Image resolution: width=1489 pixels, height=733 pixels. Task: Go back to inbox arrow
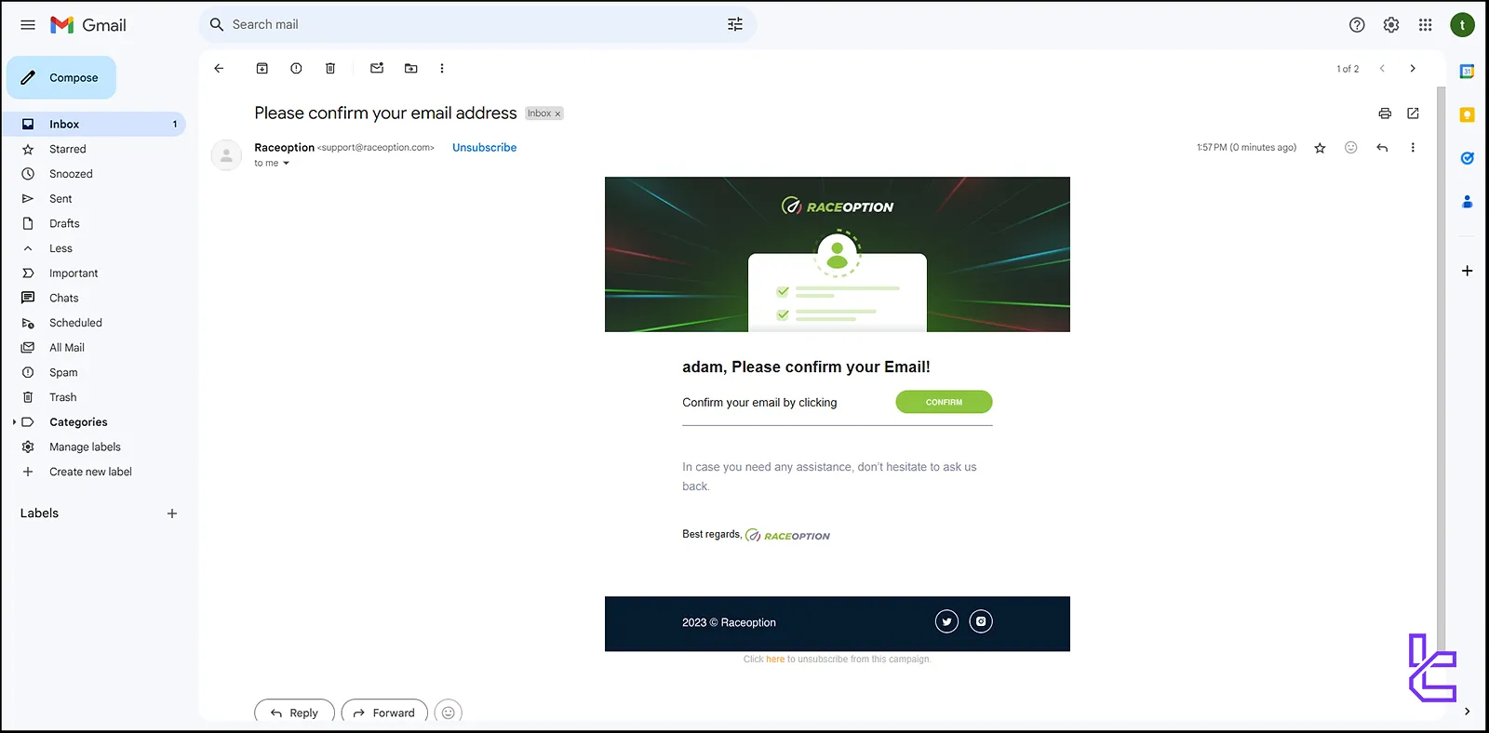coord(219,68)
